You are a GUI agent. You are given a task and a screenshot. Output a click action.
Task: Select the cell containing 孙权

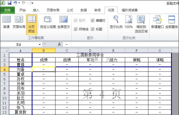click(x=20, y=79)
